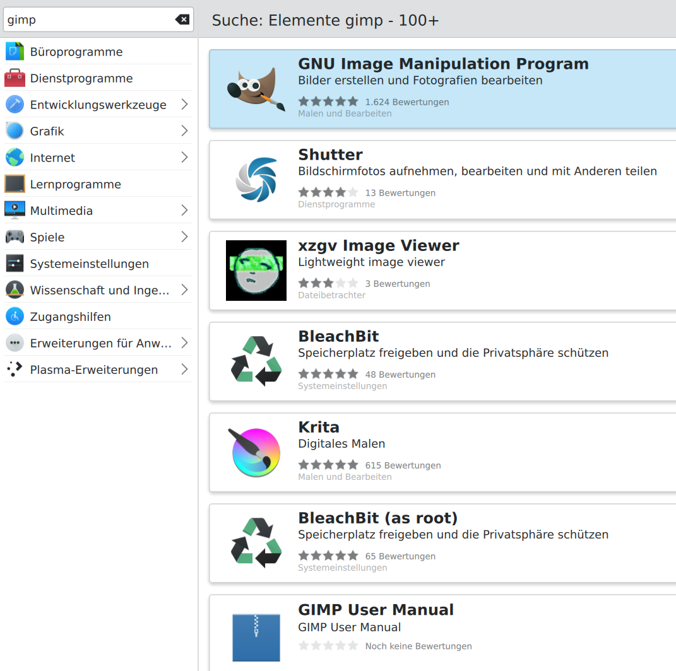Expand the Plasma-Erweiterungen chevron

point(184,369)
